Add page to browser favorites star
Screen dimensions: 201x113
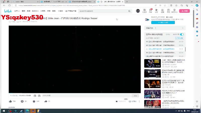click(x=165, y=6)
